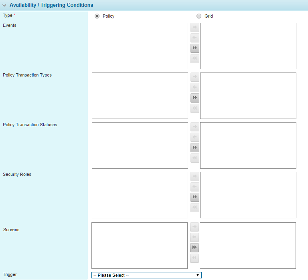308x280 pixels.
Task: Select the Grid type radio button
Action: click(199, 16)
